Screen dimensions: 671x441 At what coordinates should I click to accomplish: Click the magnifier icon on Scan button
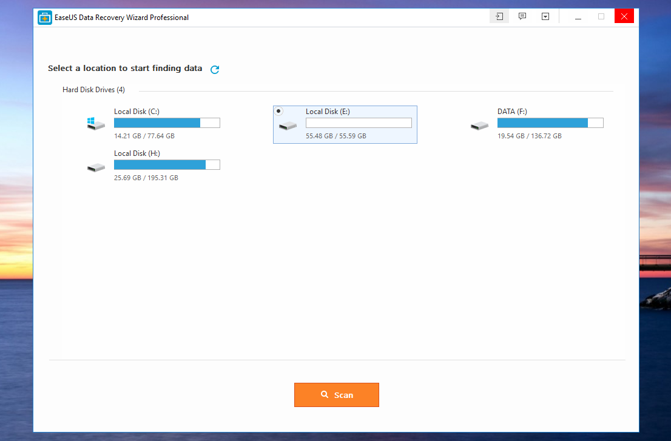tap(325, 394)
